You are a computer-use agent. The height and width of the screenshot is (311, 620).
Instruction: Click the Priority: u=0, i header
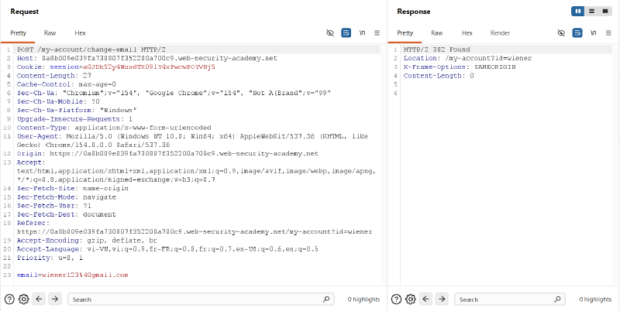(50, 258)
